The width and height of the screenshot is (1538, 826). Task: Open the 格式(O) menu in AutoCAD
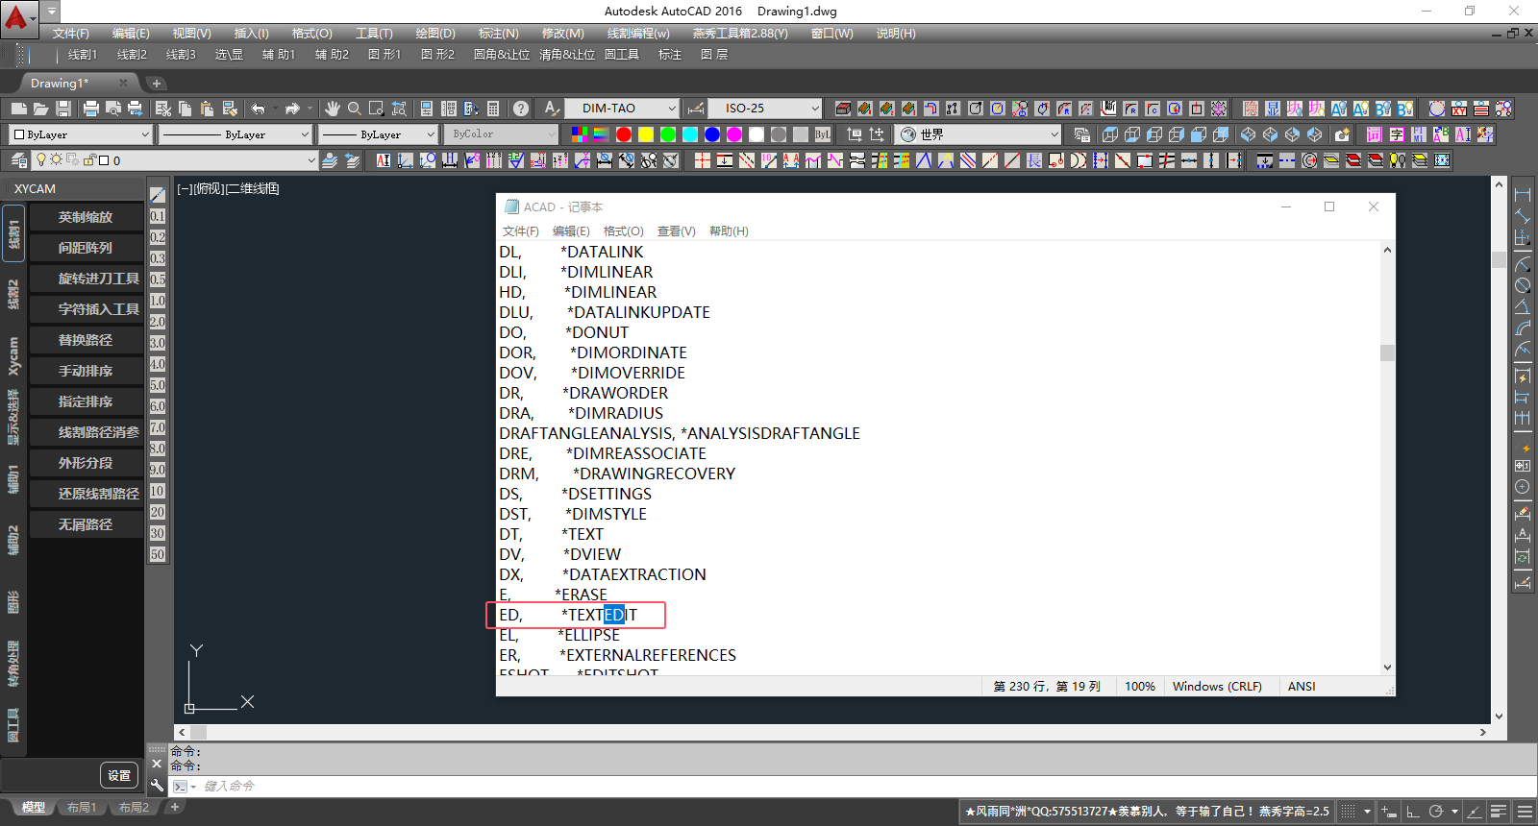pos(312,34)
